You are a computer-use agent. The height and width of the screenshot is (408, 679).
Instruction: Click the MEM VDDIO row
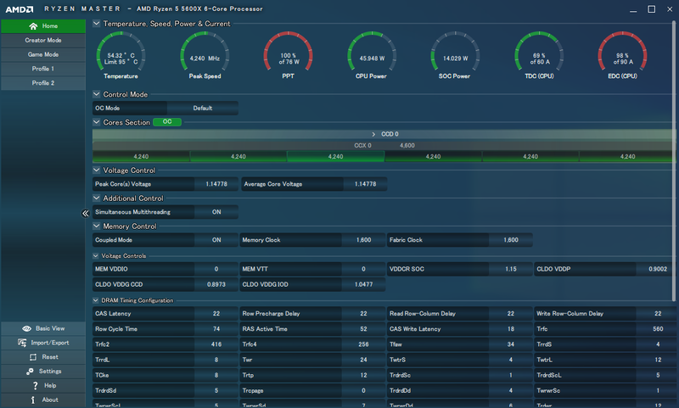166,269
